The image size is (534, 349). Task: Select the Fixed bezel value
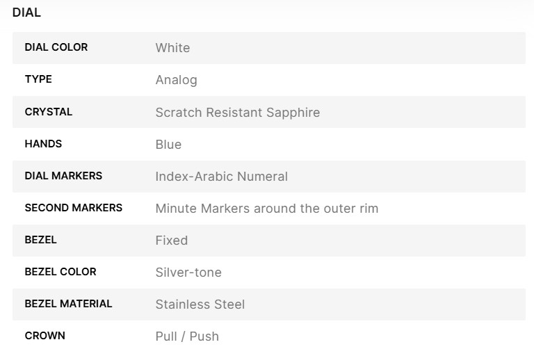coord(171,241)
